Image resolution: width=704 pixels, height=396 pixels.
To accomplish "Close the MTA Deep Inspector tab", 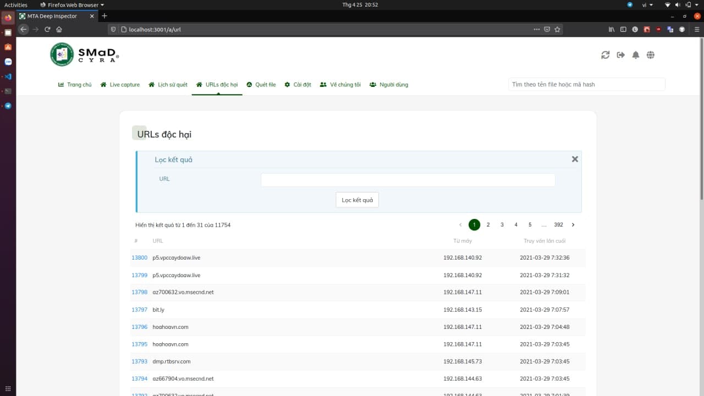I will 92,16.
